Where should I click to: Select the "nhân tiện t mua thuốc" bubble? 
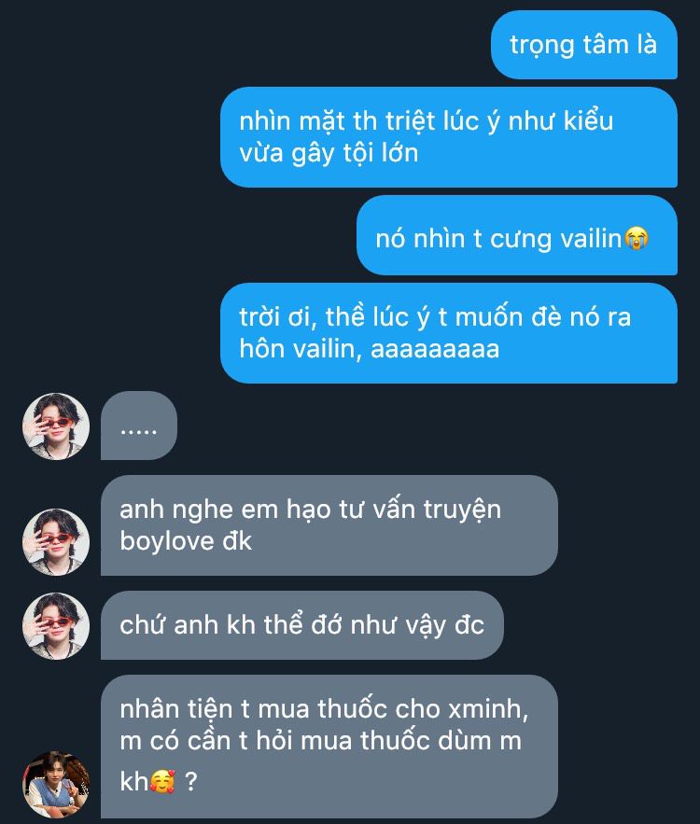click(x=329, y=747)
